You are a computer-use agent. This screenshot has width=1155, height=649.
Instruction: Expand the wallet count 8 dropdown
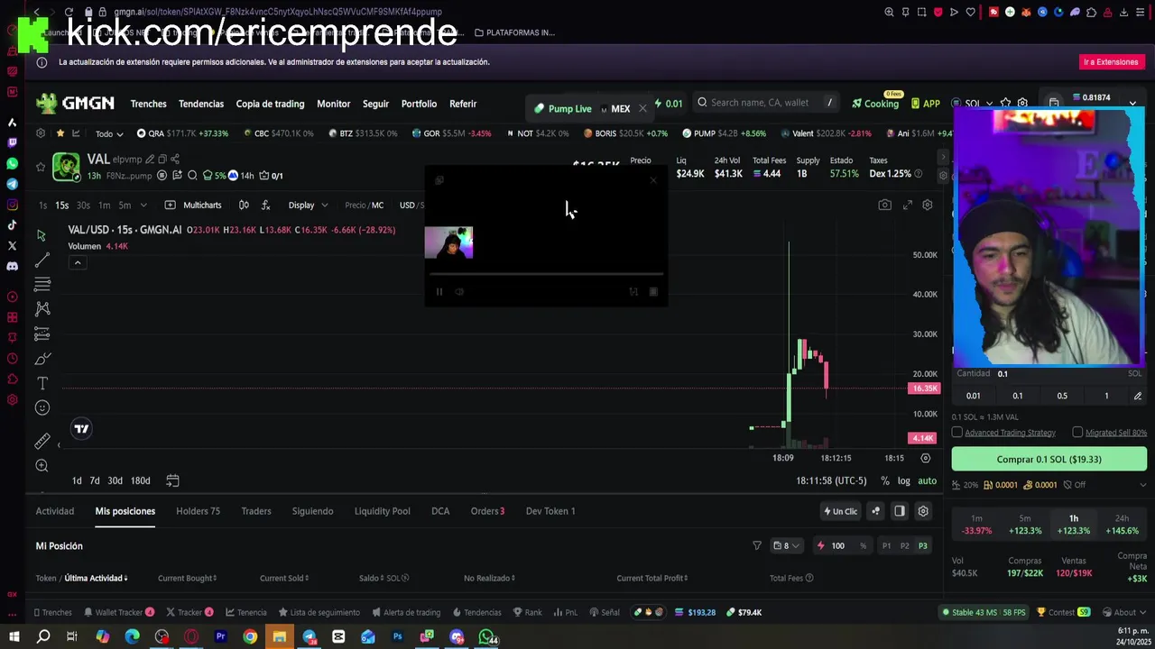tap(786, 545)
